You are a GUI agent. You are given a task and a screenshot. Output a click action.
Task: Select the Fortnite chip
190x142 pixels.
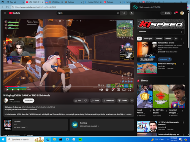159,39
